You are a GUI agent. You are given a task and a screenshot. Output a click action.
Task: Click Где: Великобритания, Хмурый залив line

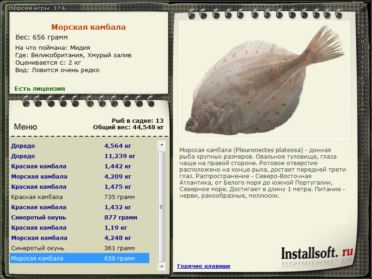tap(73, 55)
